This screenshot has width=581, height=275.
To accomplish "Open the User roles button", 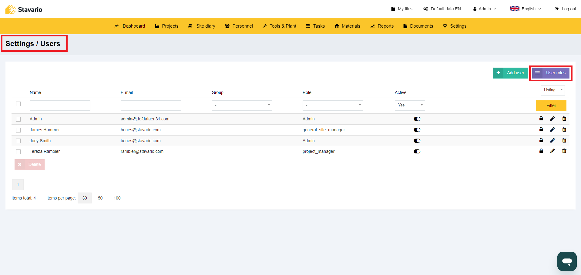I will [x=551, y=73].
